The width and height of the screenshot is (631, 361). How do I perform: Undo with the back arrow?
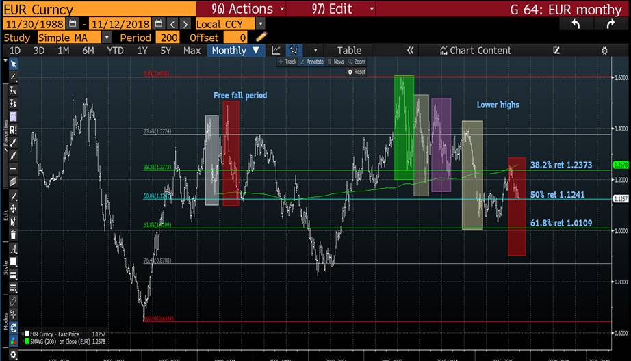(x=576, y=24)
